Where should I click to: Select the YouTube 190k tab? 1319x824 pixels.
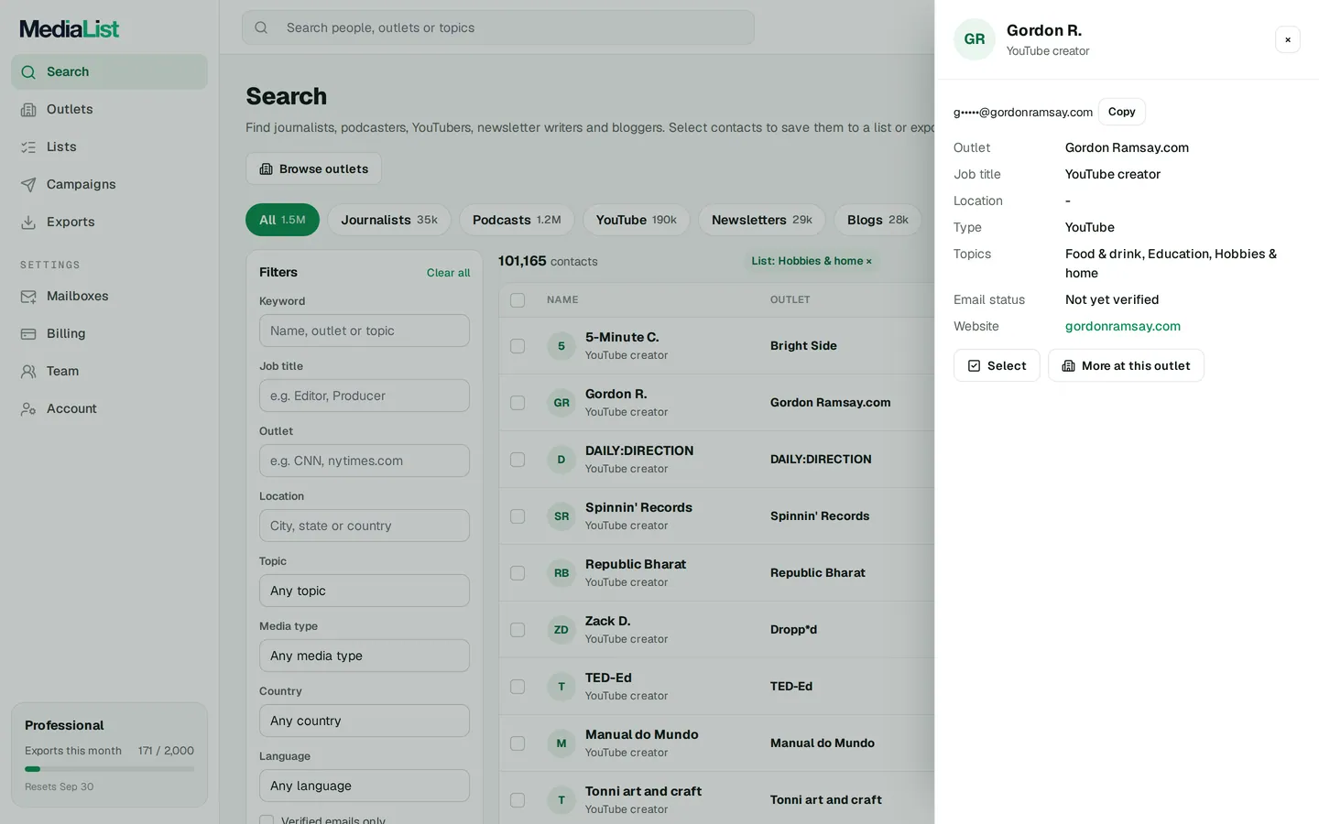click(x=637, y=220)
